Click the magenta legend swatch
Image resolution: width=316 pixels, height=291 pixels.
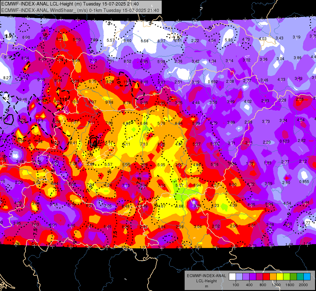click(260, 277)
